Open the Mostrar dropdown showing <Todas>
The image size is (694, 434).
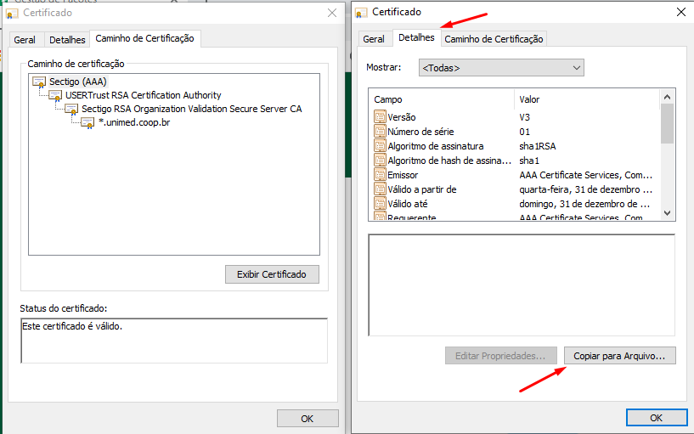[x=501, y=68]
